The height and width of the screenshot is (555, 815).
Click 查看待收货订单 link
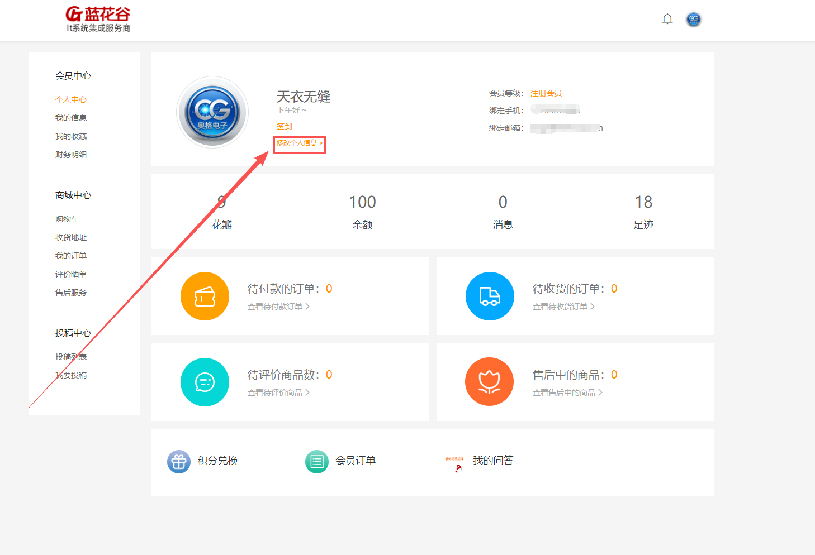point(560,306)
